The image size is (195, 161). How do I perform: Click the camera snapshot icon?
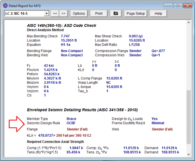(x=115, y=14)
